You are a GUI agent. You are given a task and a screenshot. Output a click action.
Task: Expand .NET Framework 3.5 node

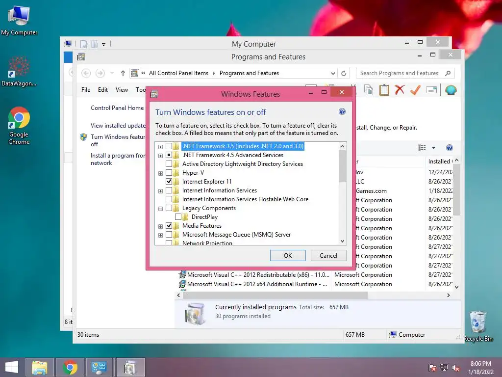(160, 147)
